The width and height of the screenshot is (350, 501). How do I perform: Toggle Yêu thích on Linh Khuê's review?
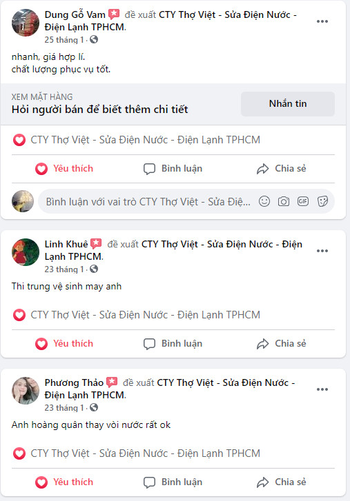pos(64,344)
